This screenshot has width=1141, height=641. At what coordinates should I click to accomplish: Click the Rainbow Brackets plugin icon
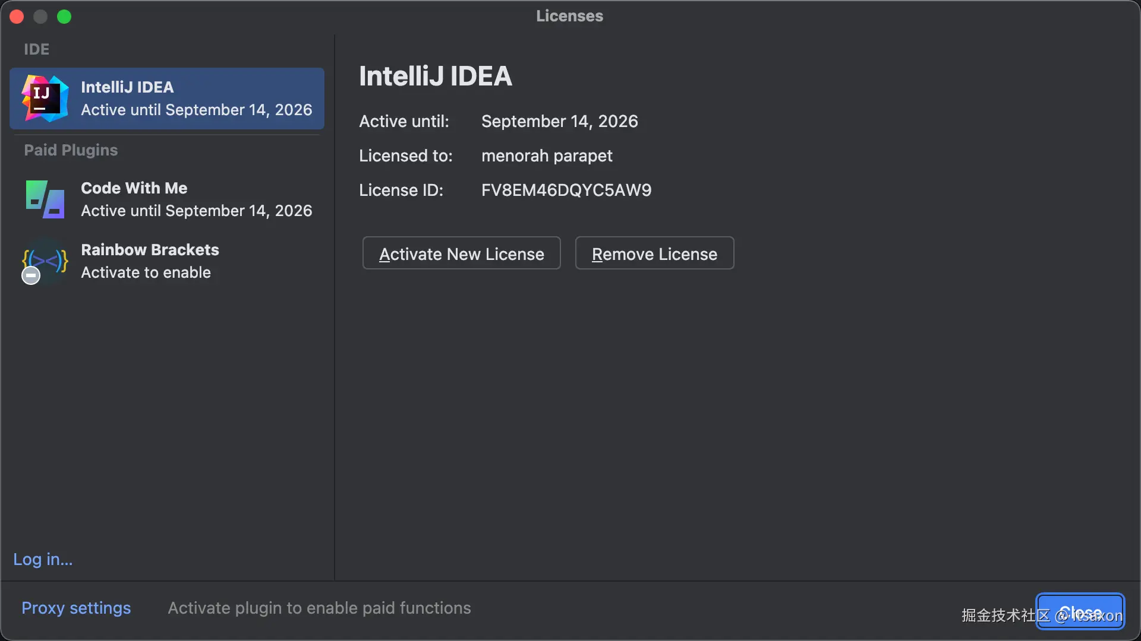pyautogui.click(x=45, y=260)
